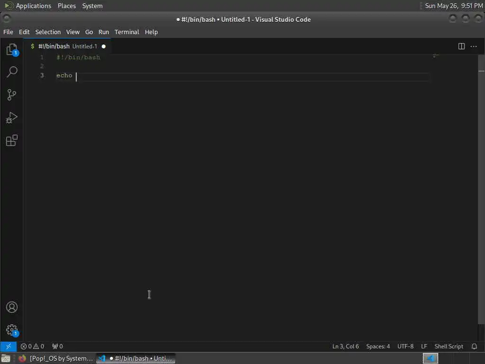The image size is (485, 364).
Task: Click the unsaved dot on Untitled-1 tab
Action: [104, 46]
